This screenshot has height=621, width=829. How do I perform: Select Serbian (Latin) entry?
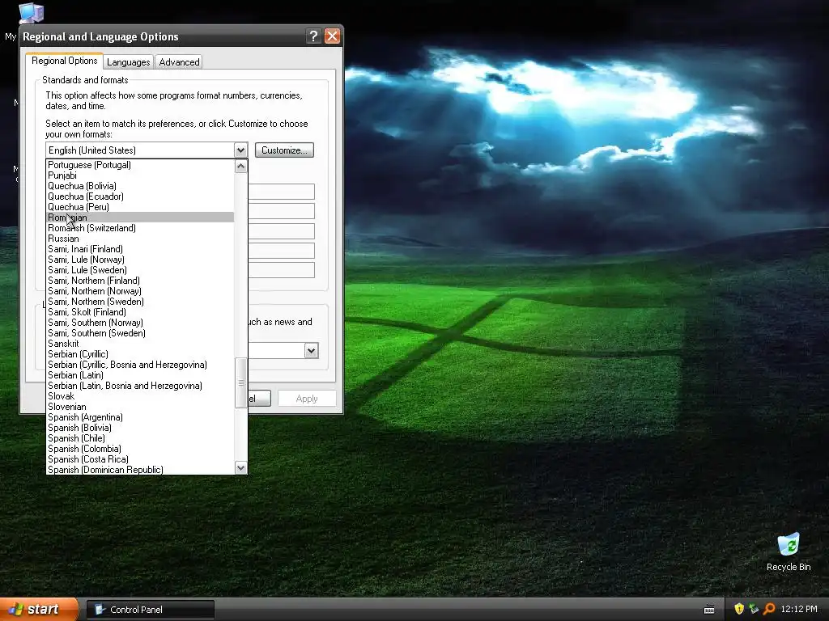tap(140, 375)
